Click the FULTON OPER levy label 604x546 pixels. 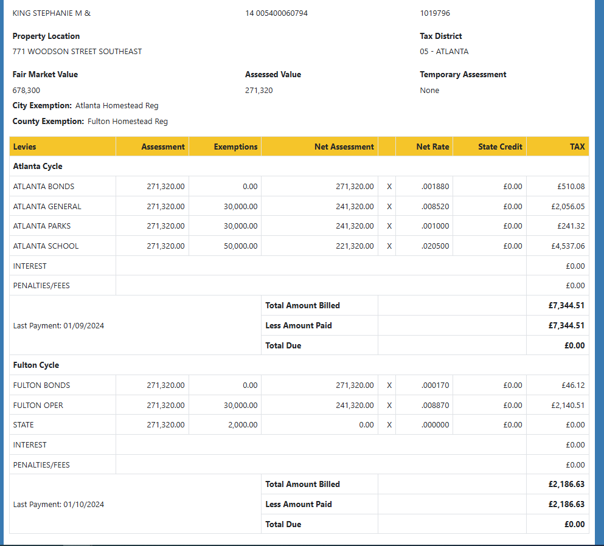coord(38,406)
